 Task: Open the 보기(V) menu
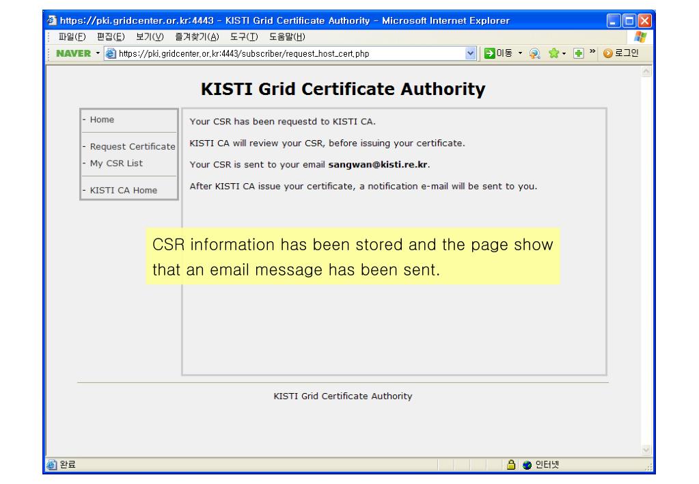point(150,37)
